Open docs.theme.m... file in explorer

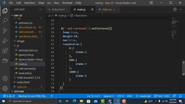pyautogui.click(x=28, y=27)
